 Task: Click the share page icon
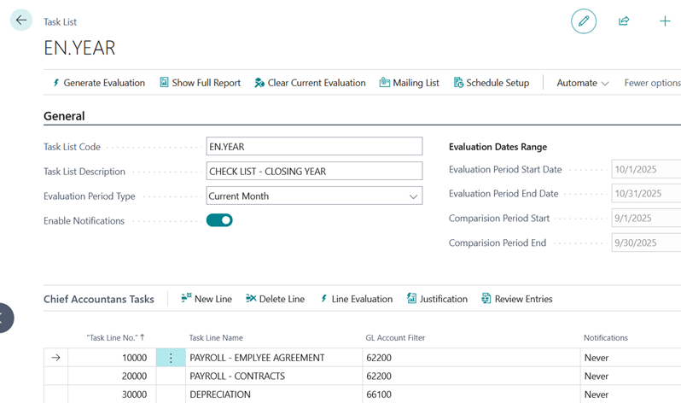(624, 21)
